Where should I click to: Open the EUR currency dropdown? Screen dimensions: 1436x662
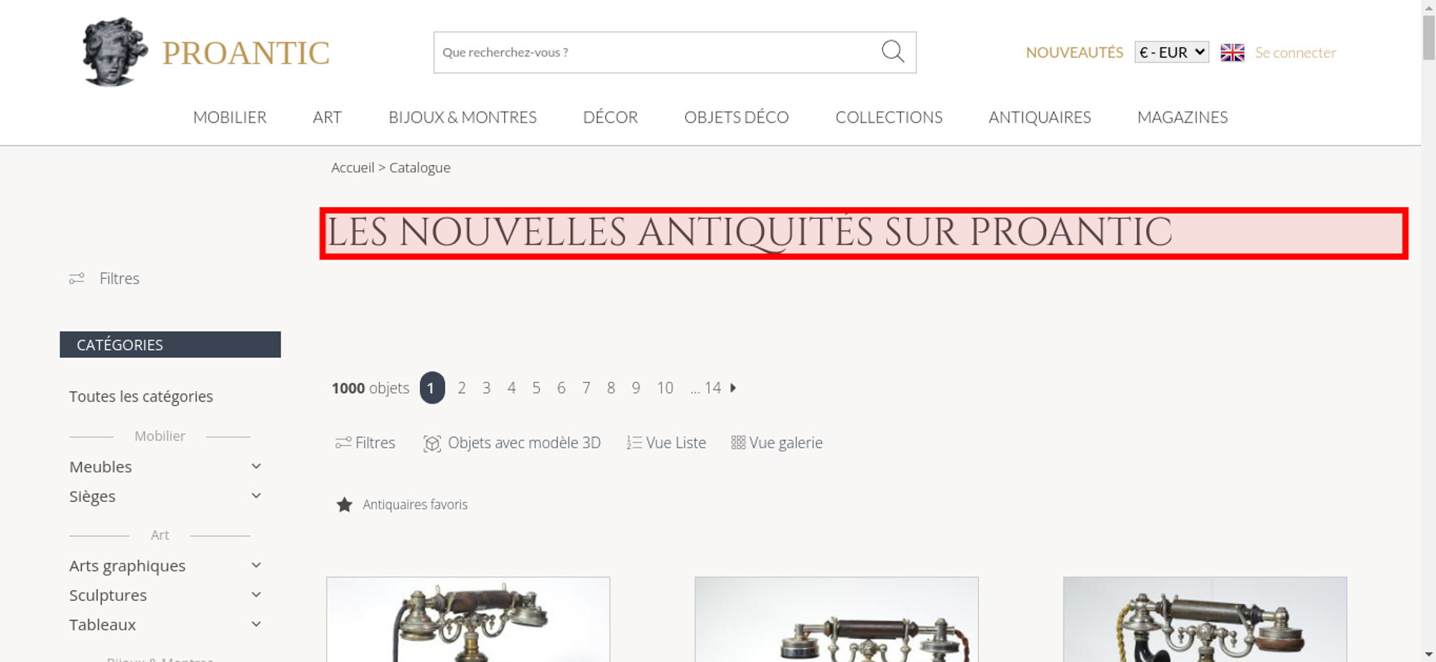click(1172, 52)
